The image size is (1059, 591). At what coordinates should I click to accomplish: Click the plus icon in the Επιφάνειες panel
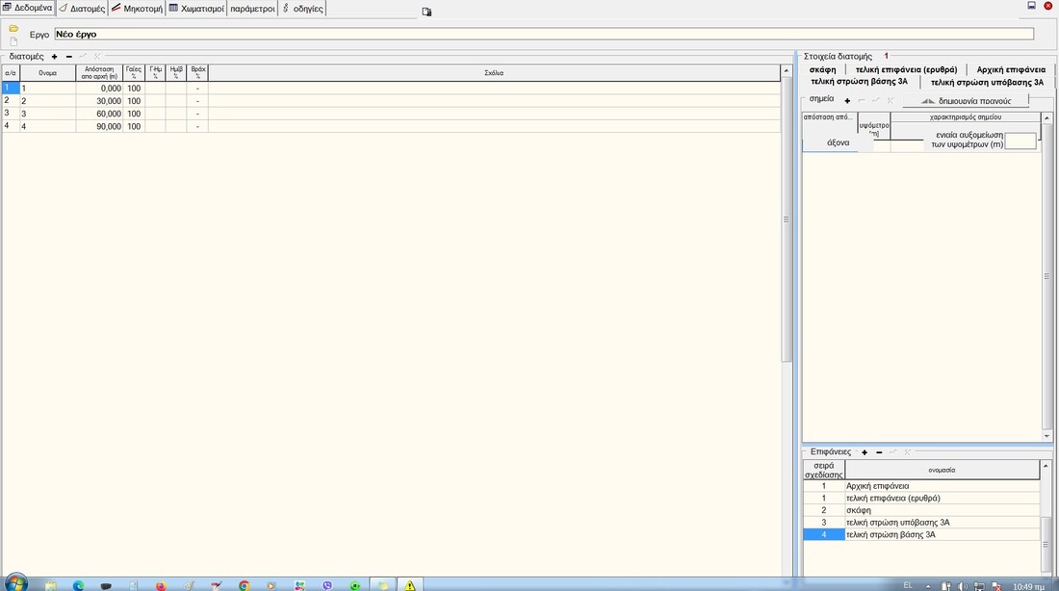pyautogui.click(x=865, y=452)
